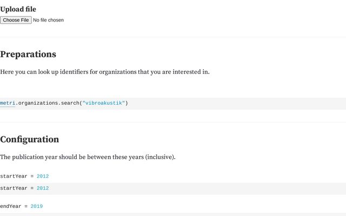Screen dimensions: 346x216
Task: Click the Preparations section heading
Action: click(x=28, y=54)
